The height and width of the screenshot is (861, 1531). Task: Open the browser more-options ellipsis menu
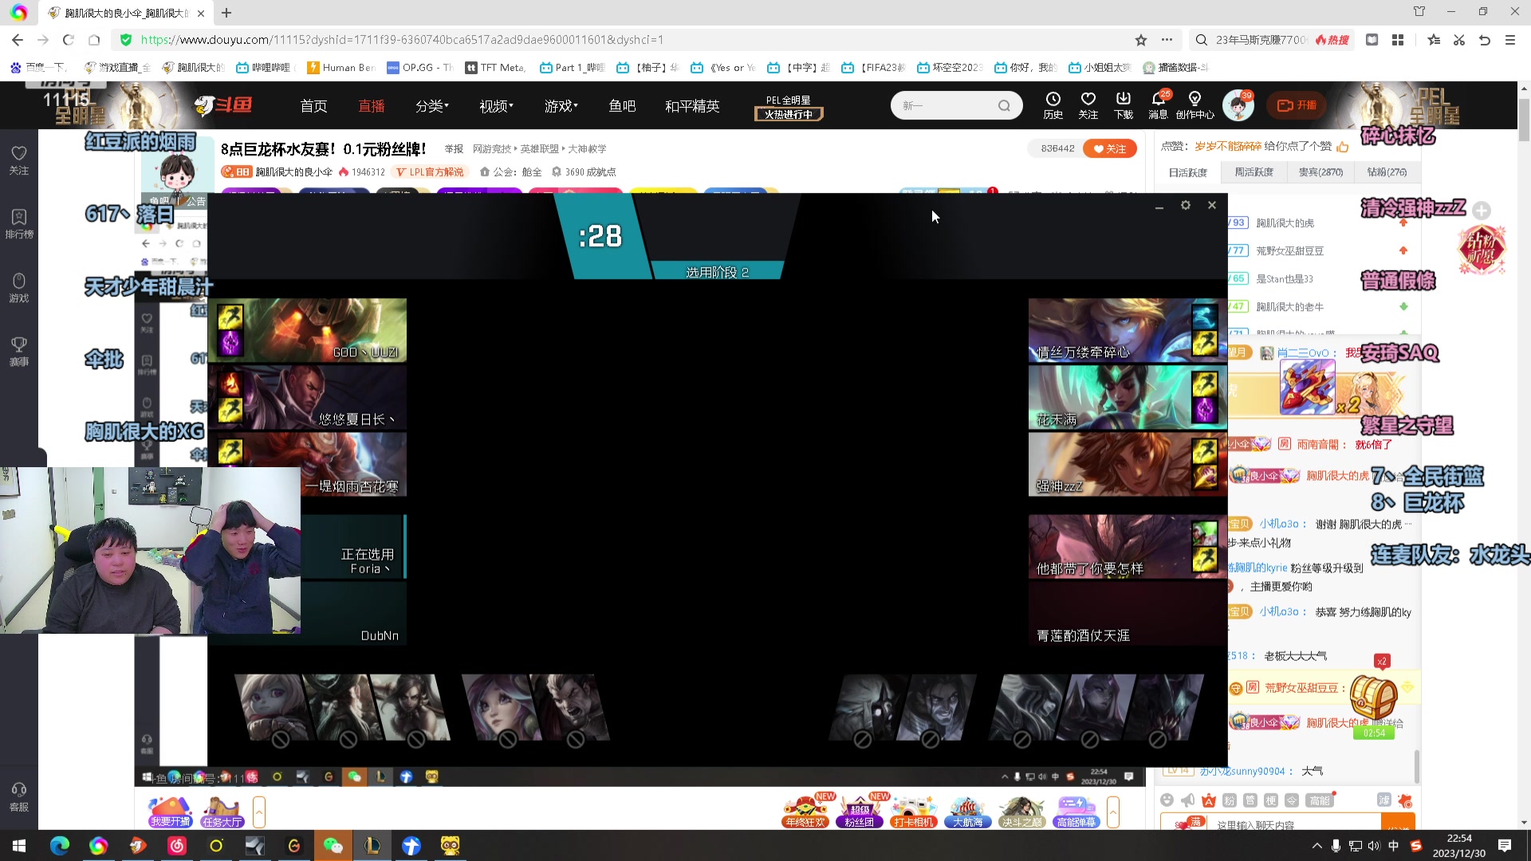click(1167, 40)
